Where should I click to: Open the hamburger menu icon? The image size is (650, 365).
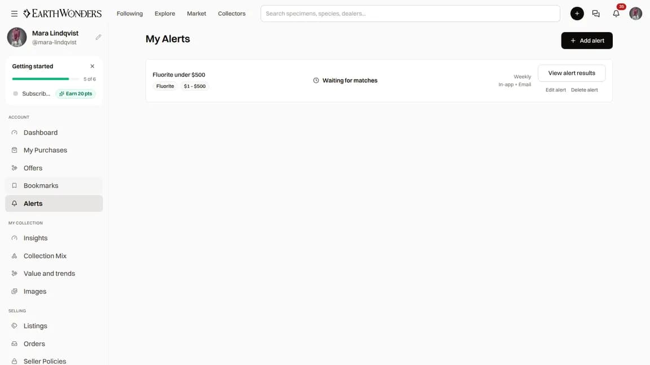14,14
